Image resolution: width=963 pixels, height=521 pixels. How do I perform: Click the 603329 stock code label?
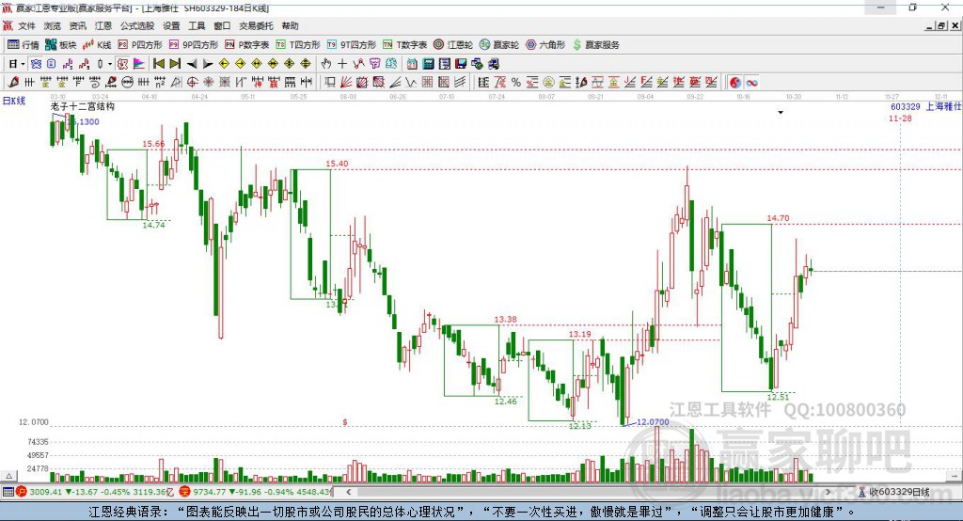click(x=906, y=106)
